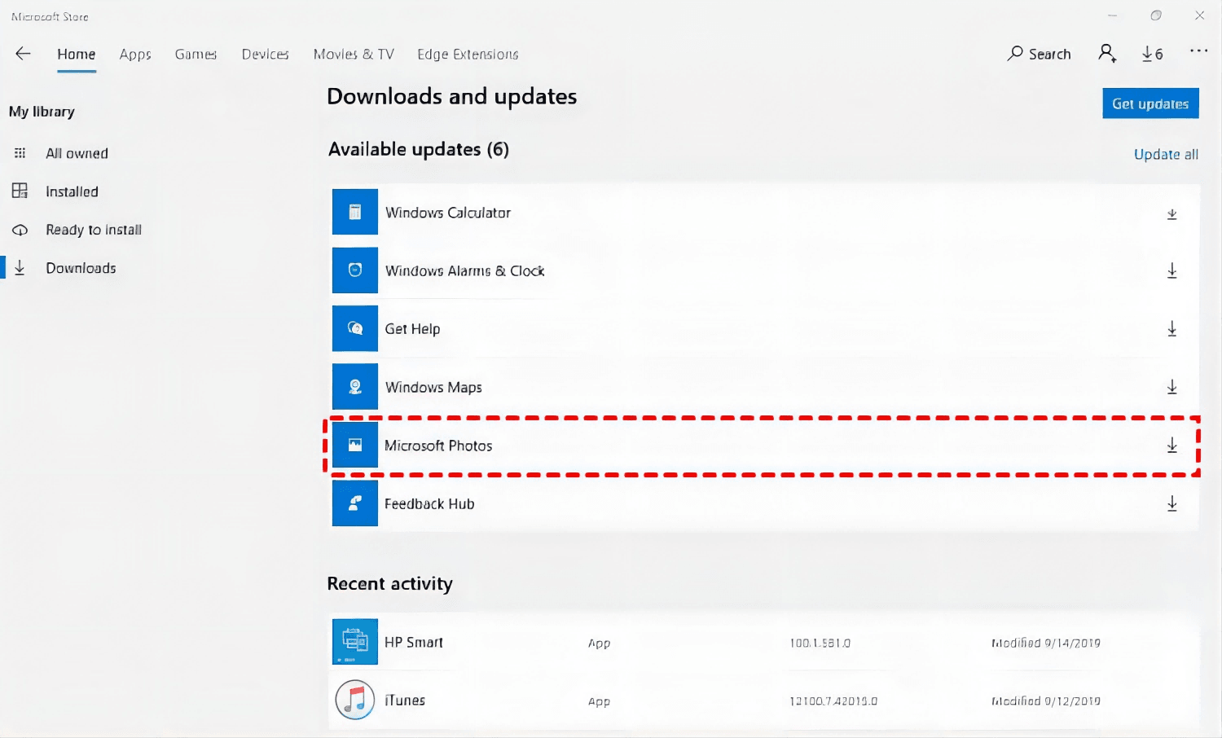Download the Windows Calculator update

[x=1171, y=214]
